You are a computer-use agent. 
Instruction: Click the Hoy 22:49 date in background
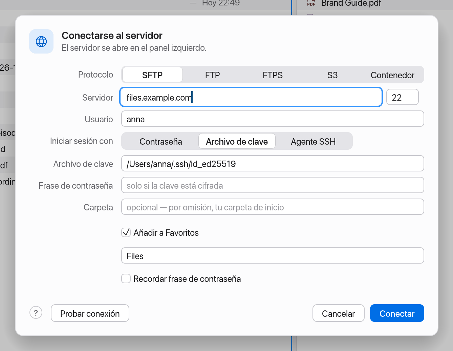221,3
